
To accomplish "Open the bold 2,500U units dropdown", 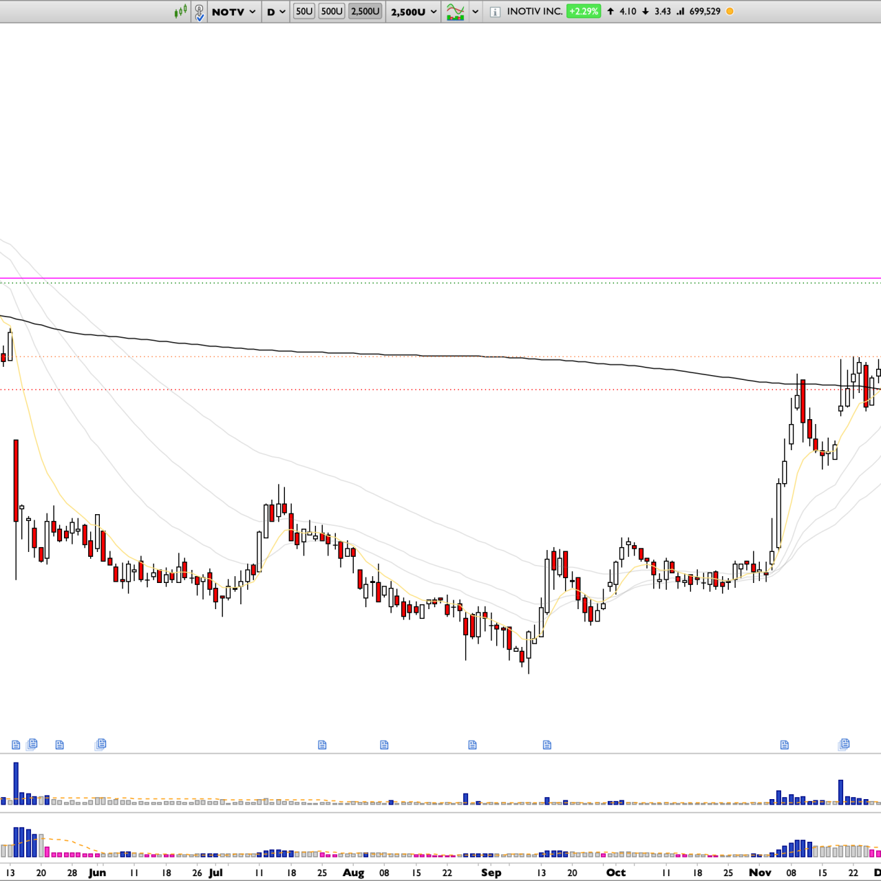I will pyautogui.click(x=414, y=12).
